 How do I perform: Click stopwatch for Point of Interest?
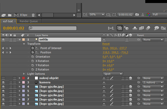pyautogui.click(x=33, y=48)
